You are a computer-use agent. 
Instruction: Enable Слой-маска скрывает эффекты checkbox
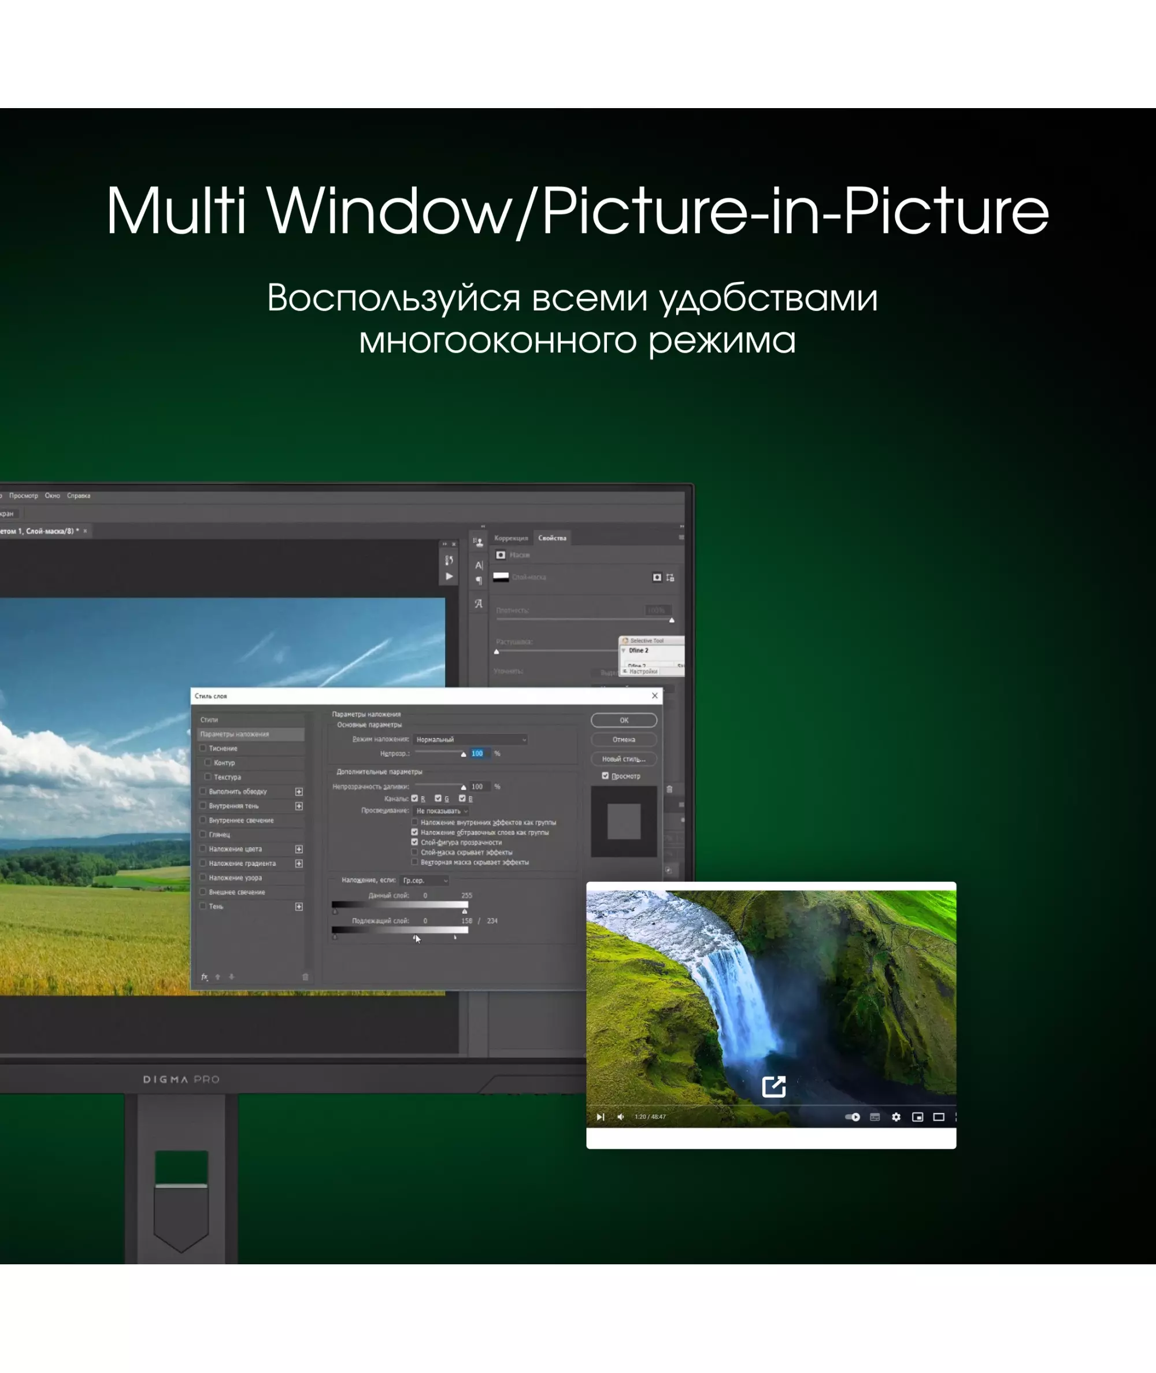pos(414,852)
